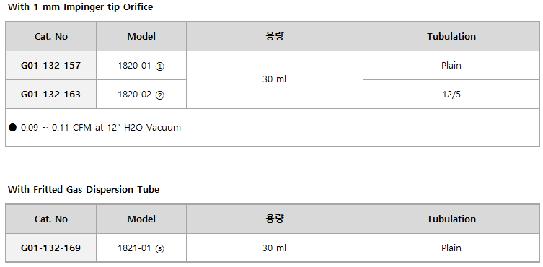543x267 pixels.
Task: Click the Cat. No header in first table
Action: tap(51, 36)
